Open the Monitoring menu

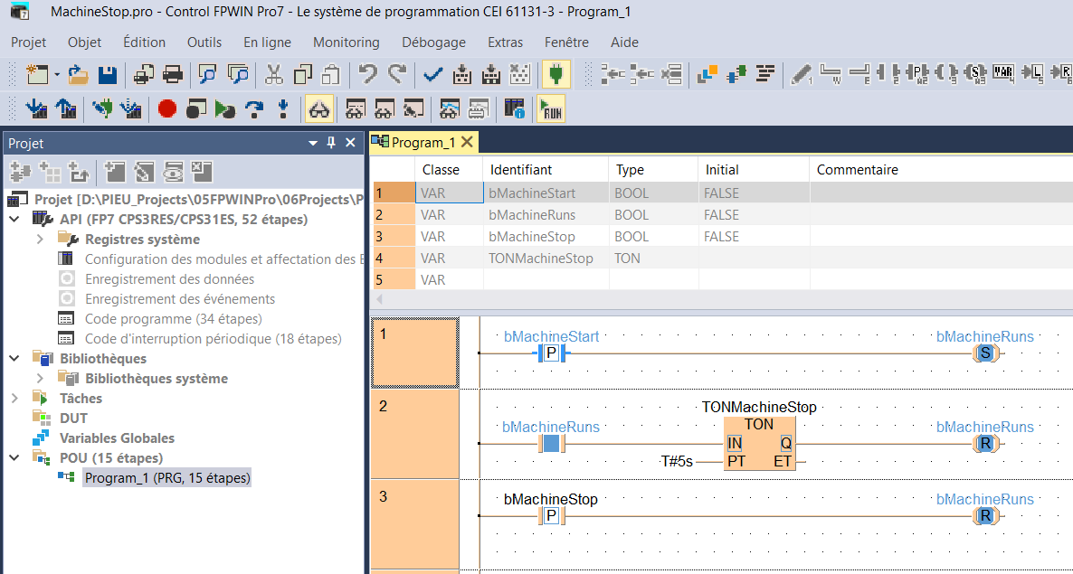coord(346,42)
